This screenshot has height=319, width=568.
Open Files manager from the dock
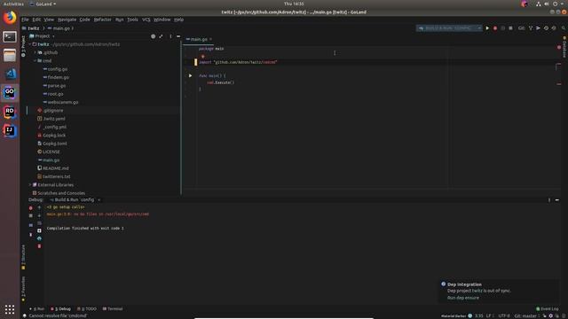coord(10,55)
